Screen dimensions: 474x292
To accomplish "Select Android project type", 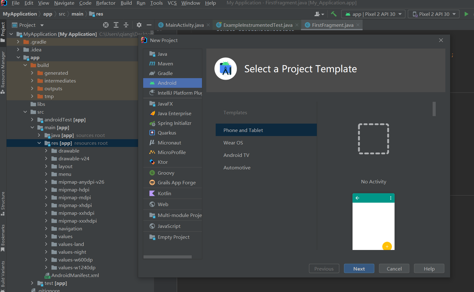I will (x=172, y=83).
